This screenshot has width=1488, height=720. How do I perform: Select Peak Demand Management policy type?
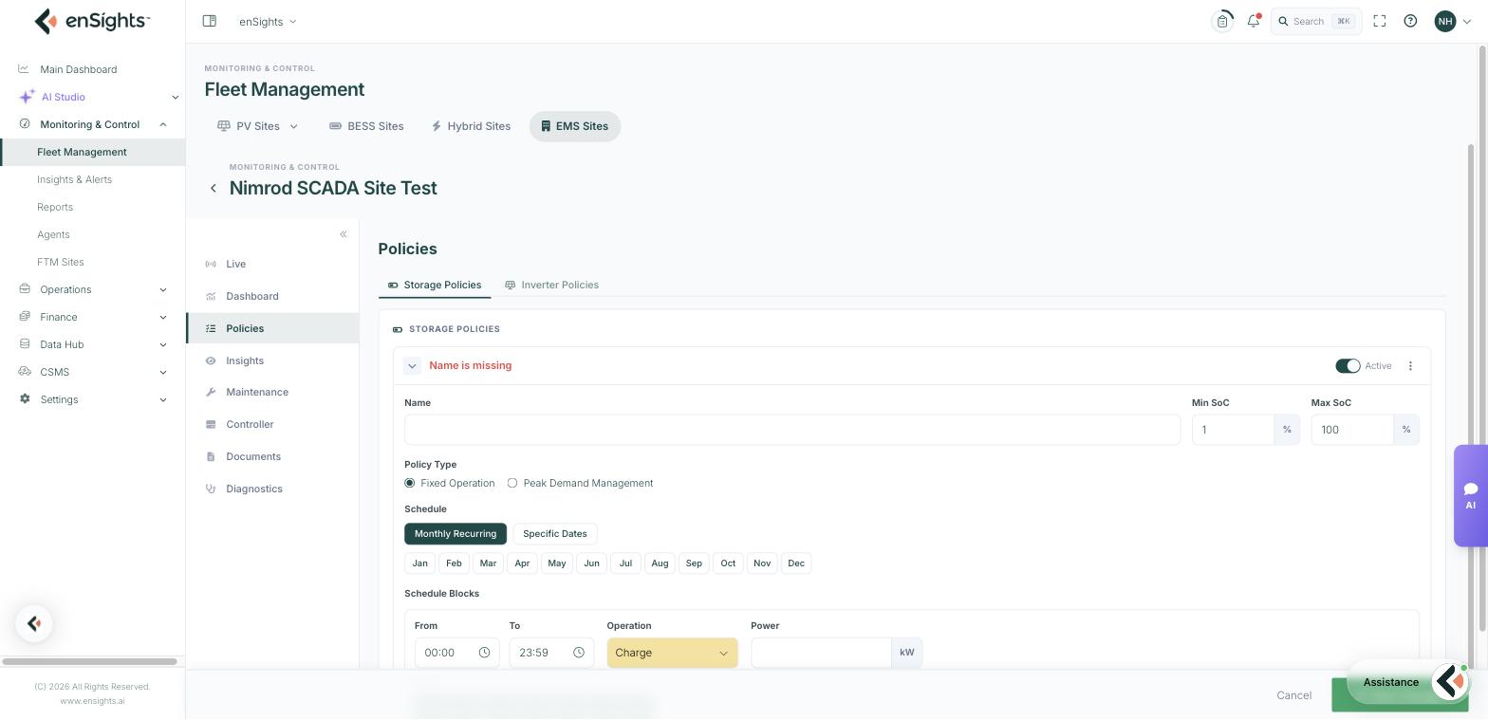tap(512, 483)
